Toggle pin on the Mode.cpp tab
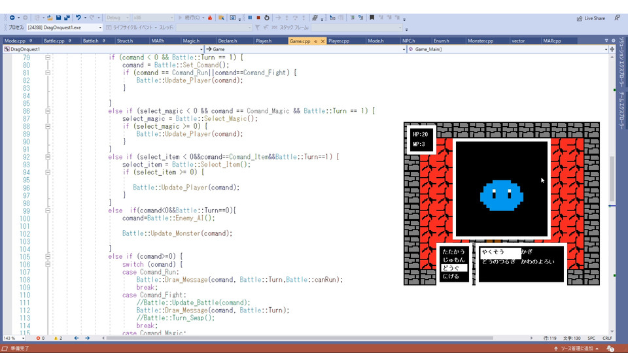This screenshot has height=353, width=628. pyautogui.click(x=31, y=41)
